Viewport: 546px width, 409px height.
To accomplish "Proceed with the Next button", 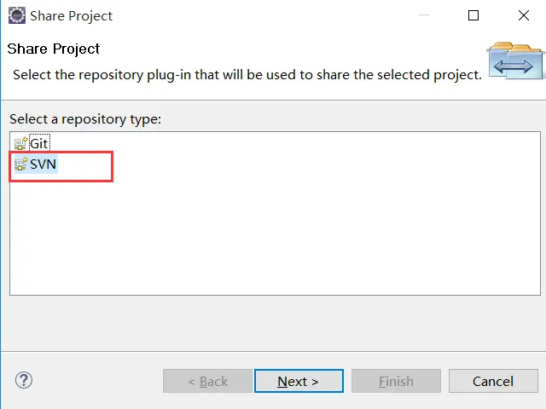I will [299, 381].
